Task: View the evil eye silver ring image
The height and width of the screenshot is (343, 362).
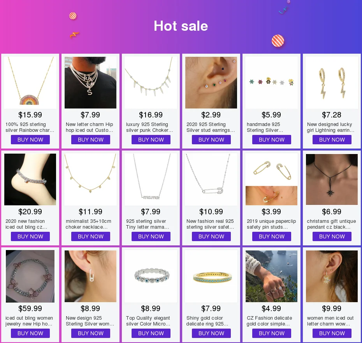Action: (x=151, y=276)
